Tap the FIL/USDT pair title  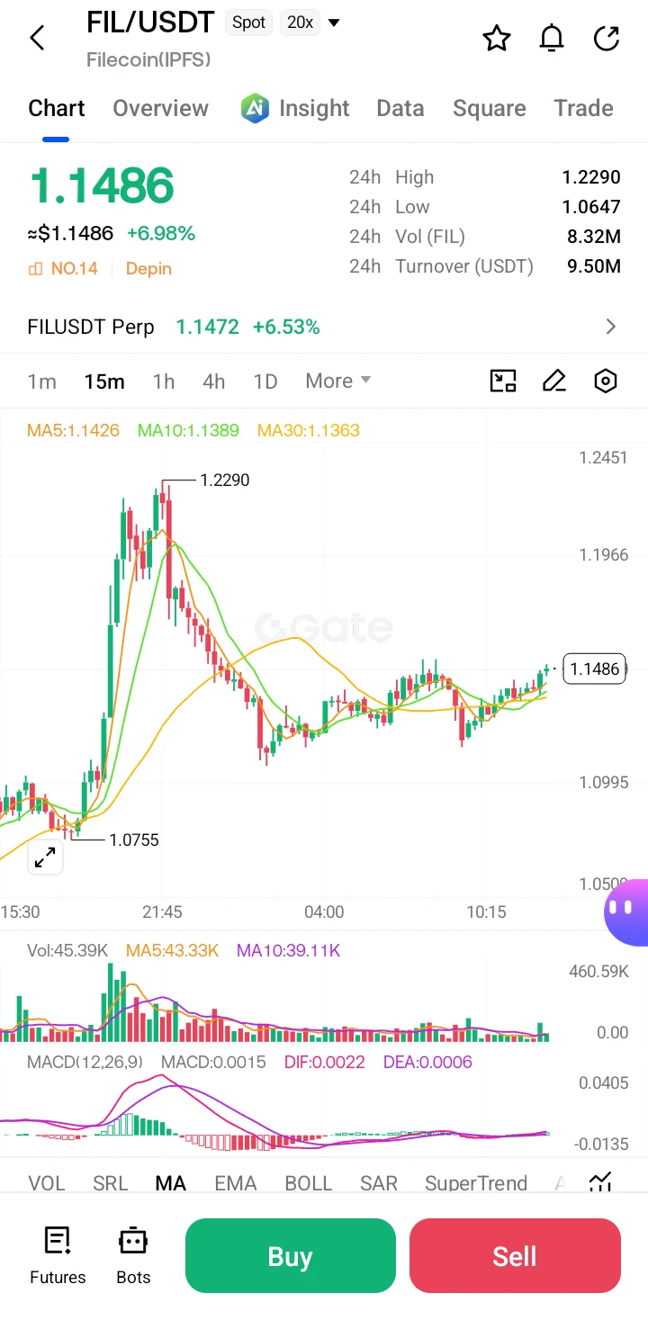pyautogui.click(x=150, y=22)
